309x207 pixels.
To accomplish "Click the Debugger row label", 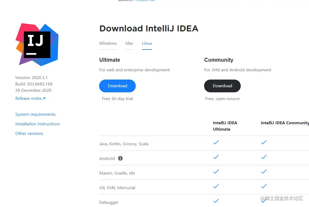I will click(109, 202).
